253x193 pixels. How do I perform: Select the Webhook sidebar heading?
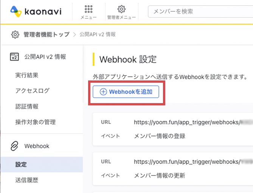click(37, 146)
